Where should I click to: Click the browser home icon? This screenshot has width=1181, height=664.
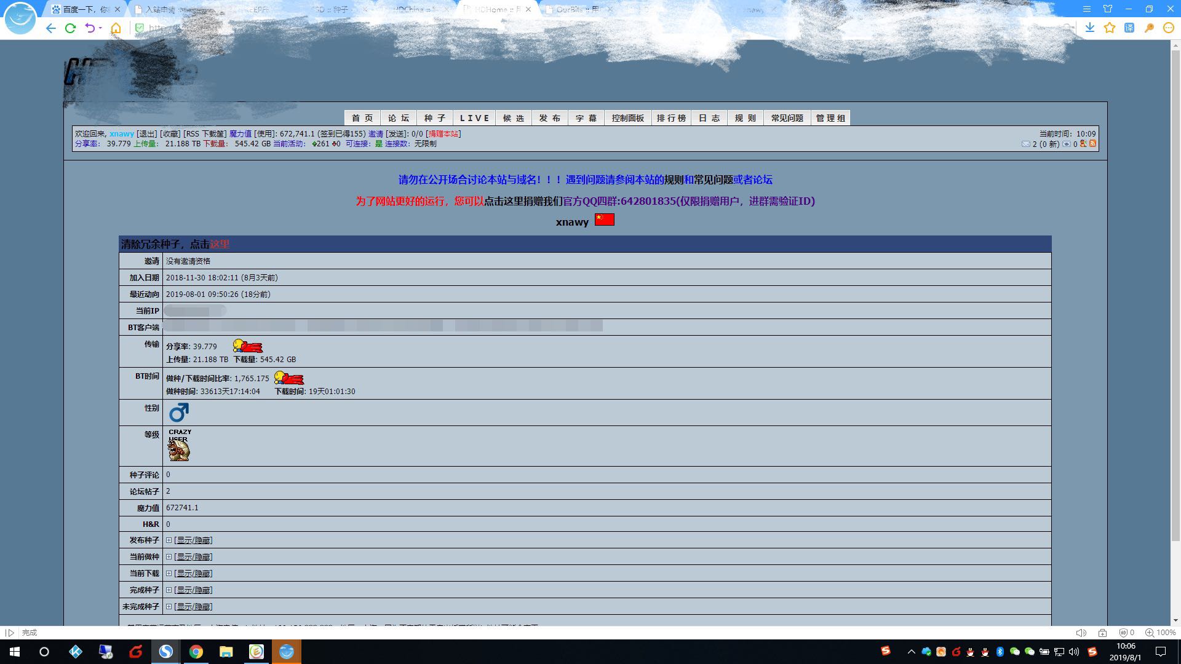click(x=116, y=28)
